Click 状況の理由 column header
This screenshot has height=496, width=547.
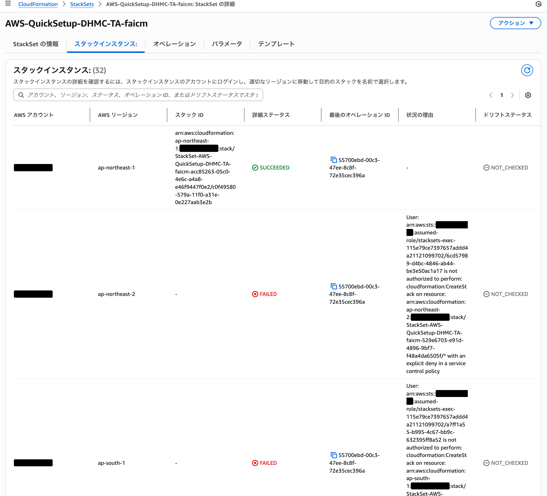(420, 115)
